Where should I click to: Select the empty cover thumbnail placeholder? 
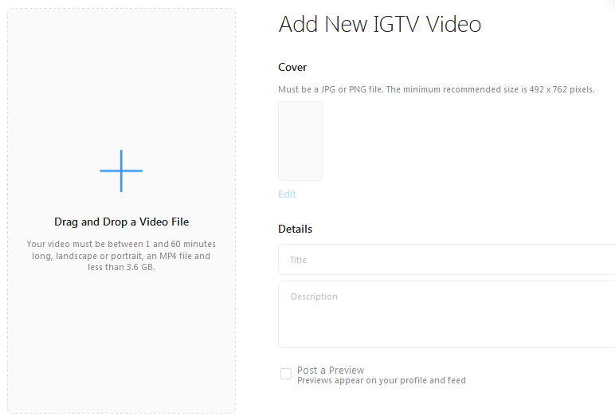(x=300, y=141)
